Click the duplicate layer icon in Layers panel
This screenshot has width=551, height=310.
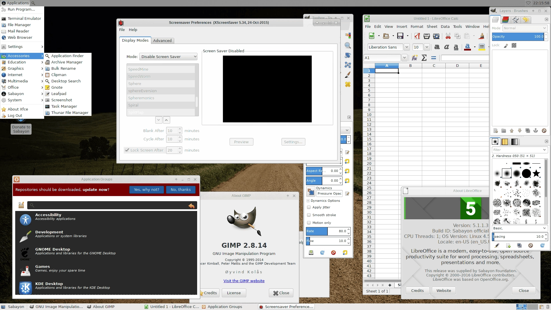point(528,131)
